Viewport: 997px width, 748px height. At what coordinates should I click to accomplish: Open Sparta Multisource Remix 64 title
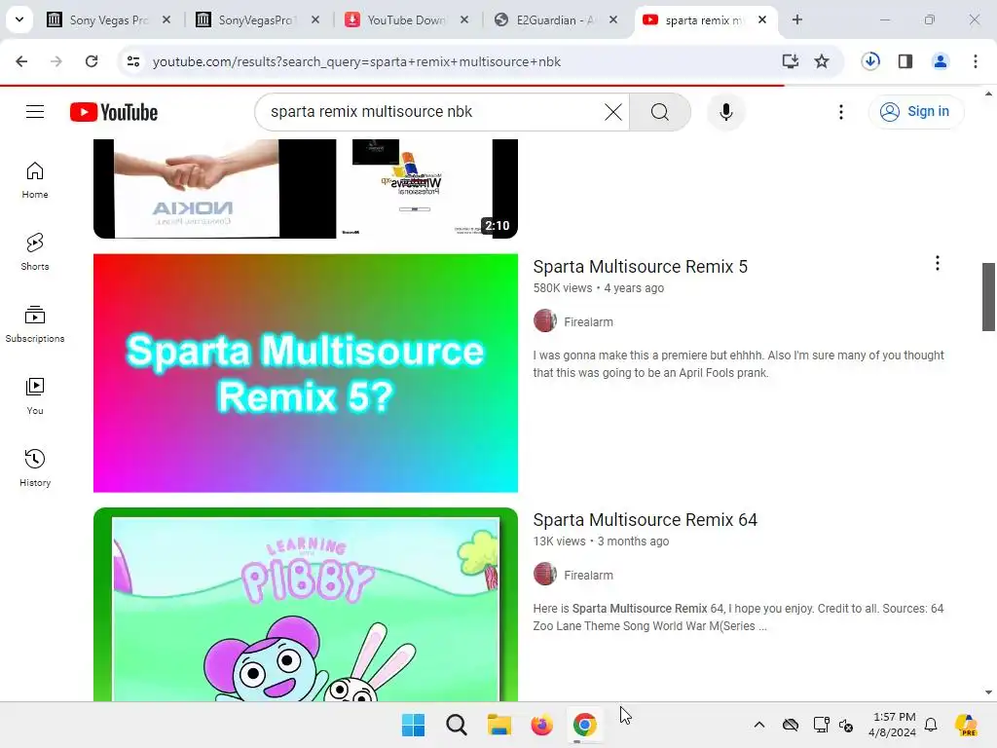(x=645, y=520)
